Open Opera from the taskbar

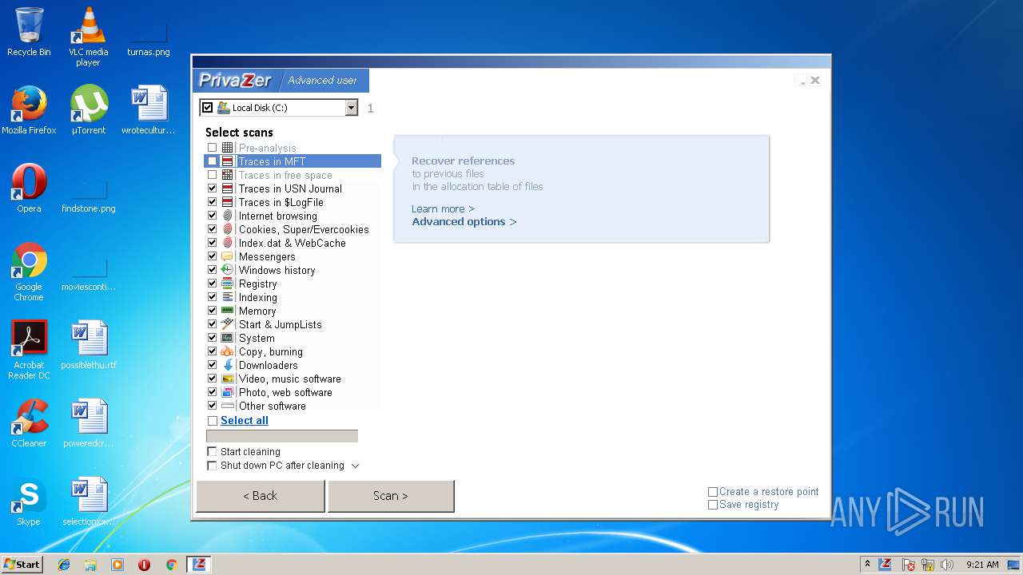(145, 565)
